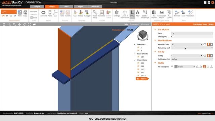Click Pre-design link
The image size is (215, 121).
coord(198,24)
